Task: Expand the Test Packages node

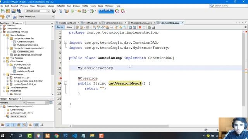Action: tap(4, 58)
